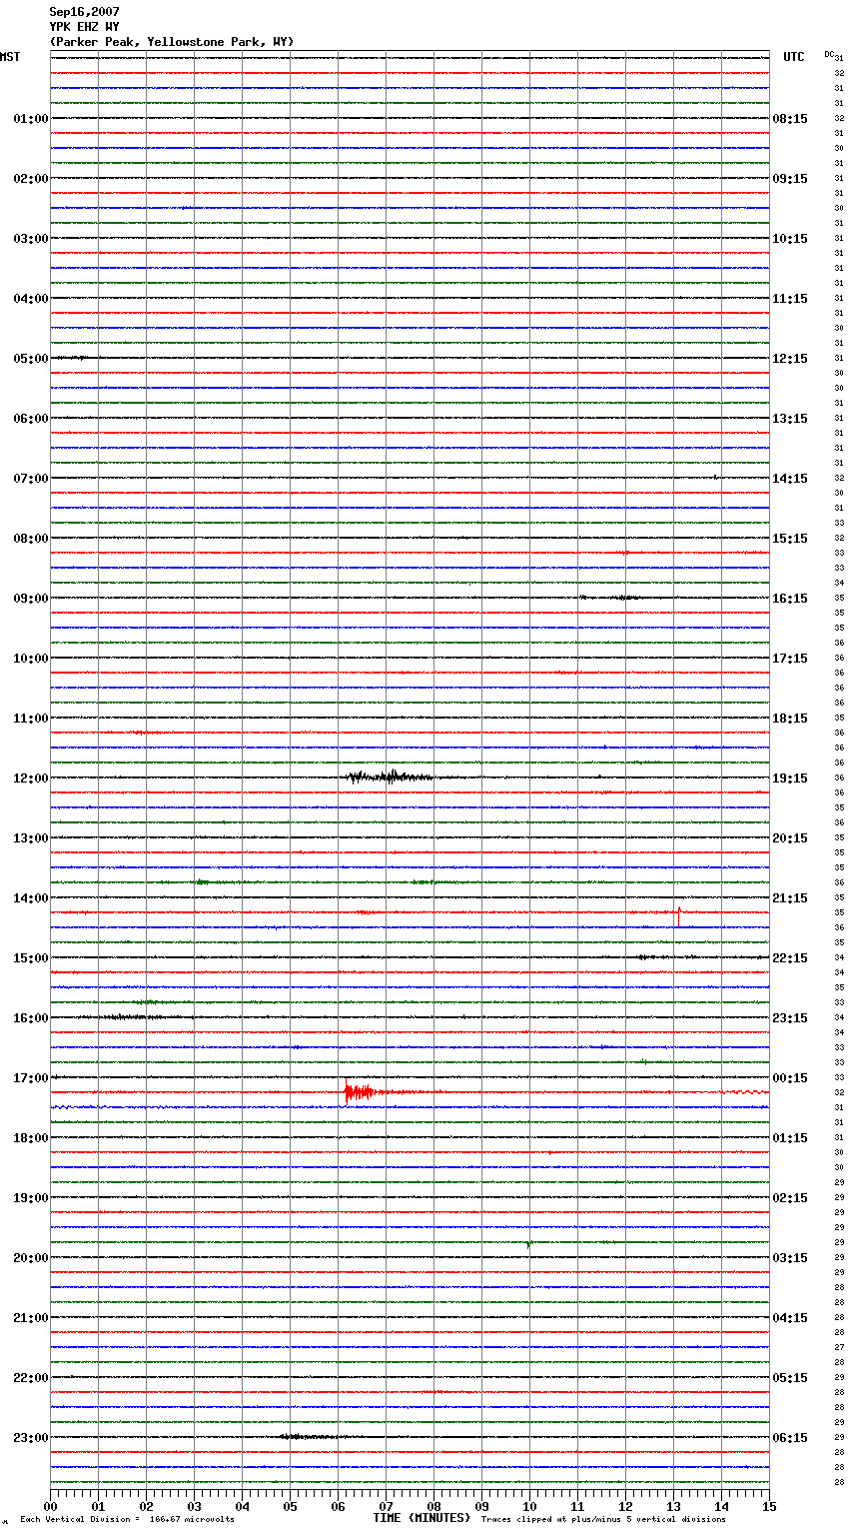Screen dimensions: 849x1533
Task: Click the "MST" timezone heading
Action: pyautogui.click(x=10, y=57)
